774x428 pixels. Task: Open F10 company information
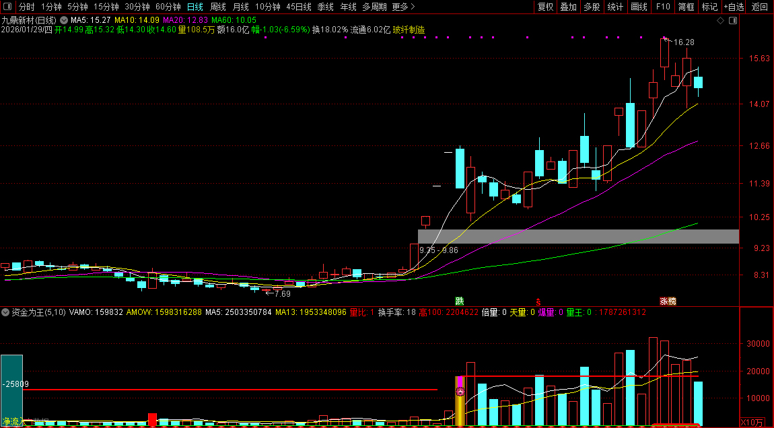pos(663,7)
